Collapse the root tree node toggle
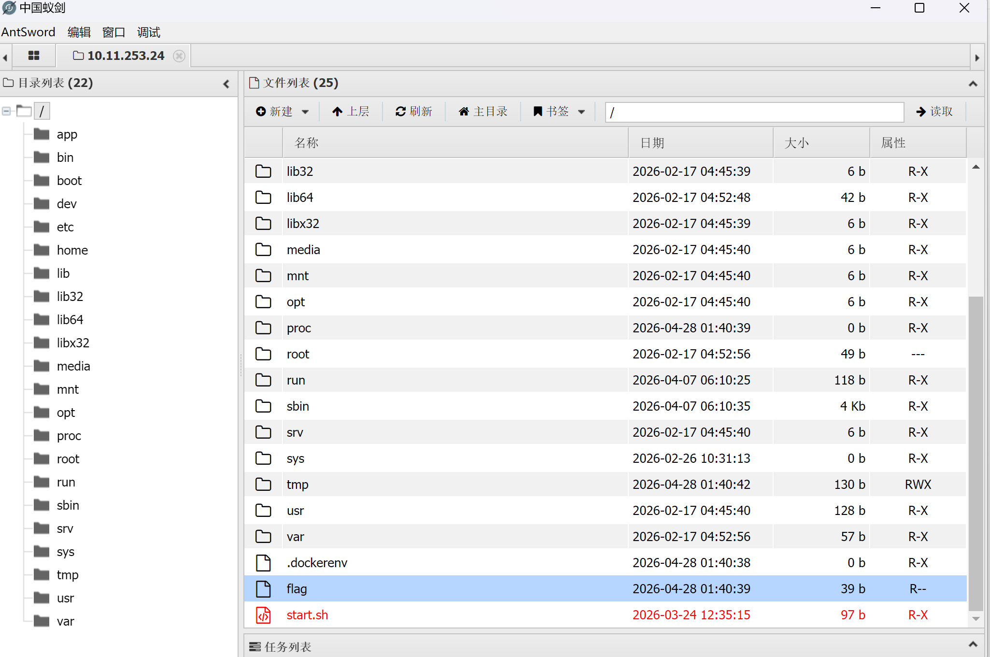This screenshot has height=657, width=990. point(6,112)
